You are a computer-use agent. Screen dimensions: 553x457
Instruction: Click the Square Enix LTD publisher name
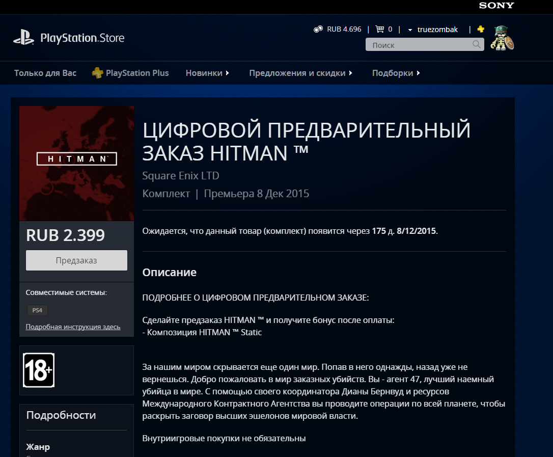pyautogui.click(x=181, y=175)
